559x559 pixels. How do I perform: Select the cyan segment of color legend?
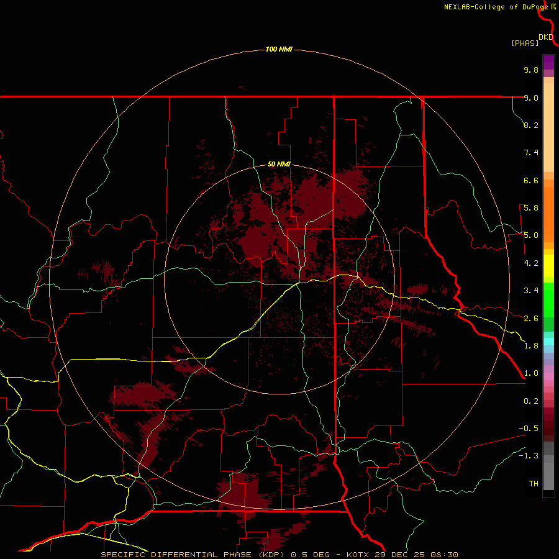click(x=548, y=342)
